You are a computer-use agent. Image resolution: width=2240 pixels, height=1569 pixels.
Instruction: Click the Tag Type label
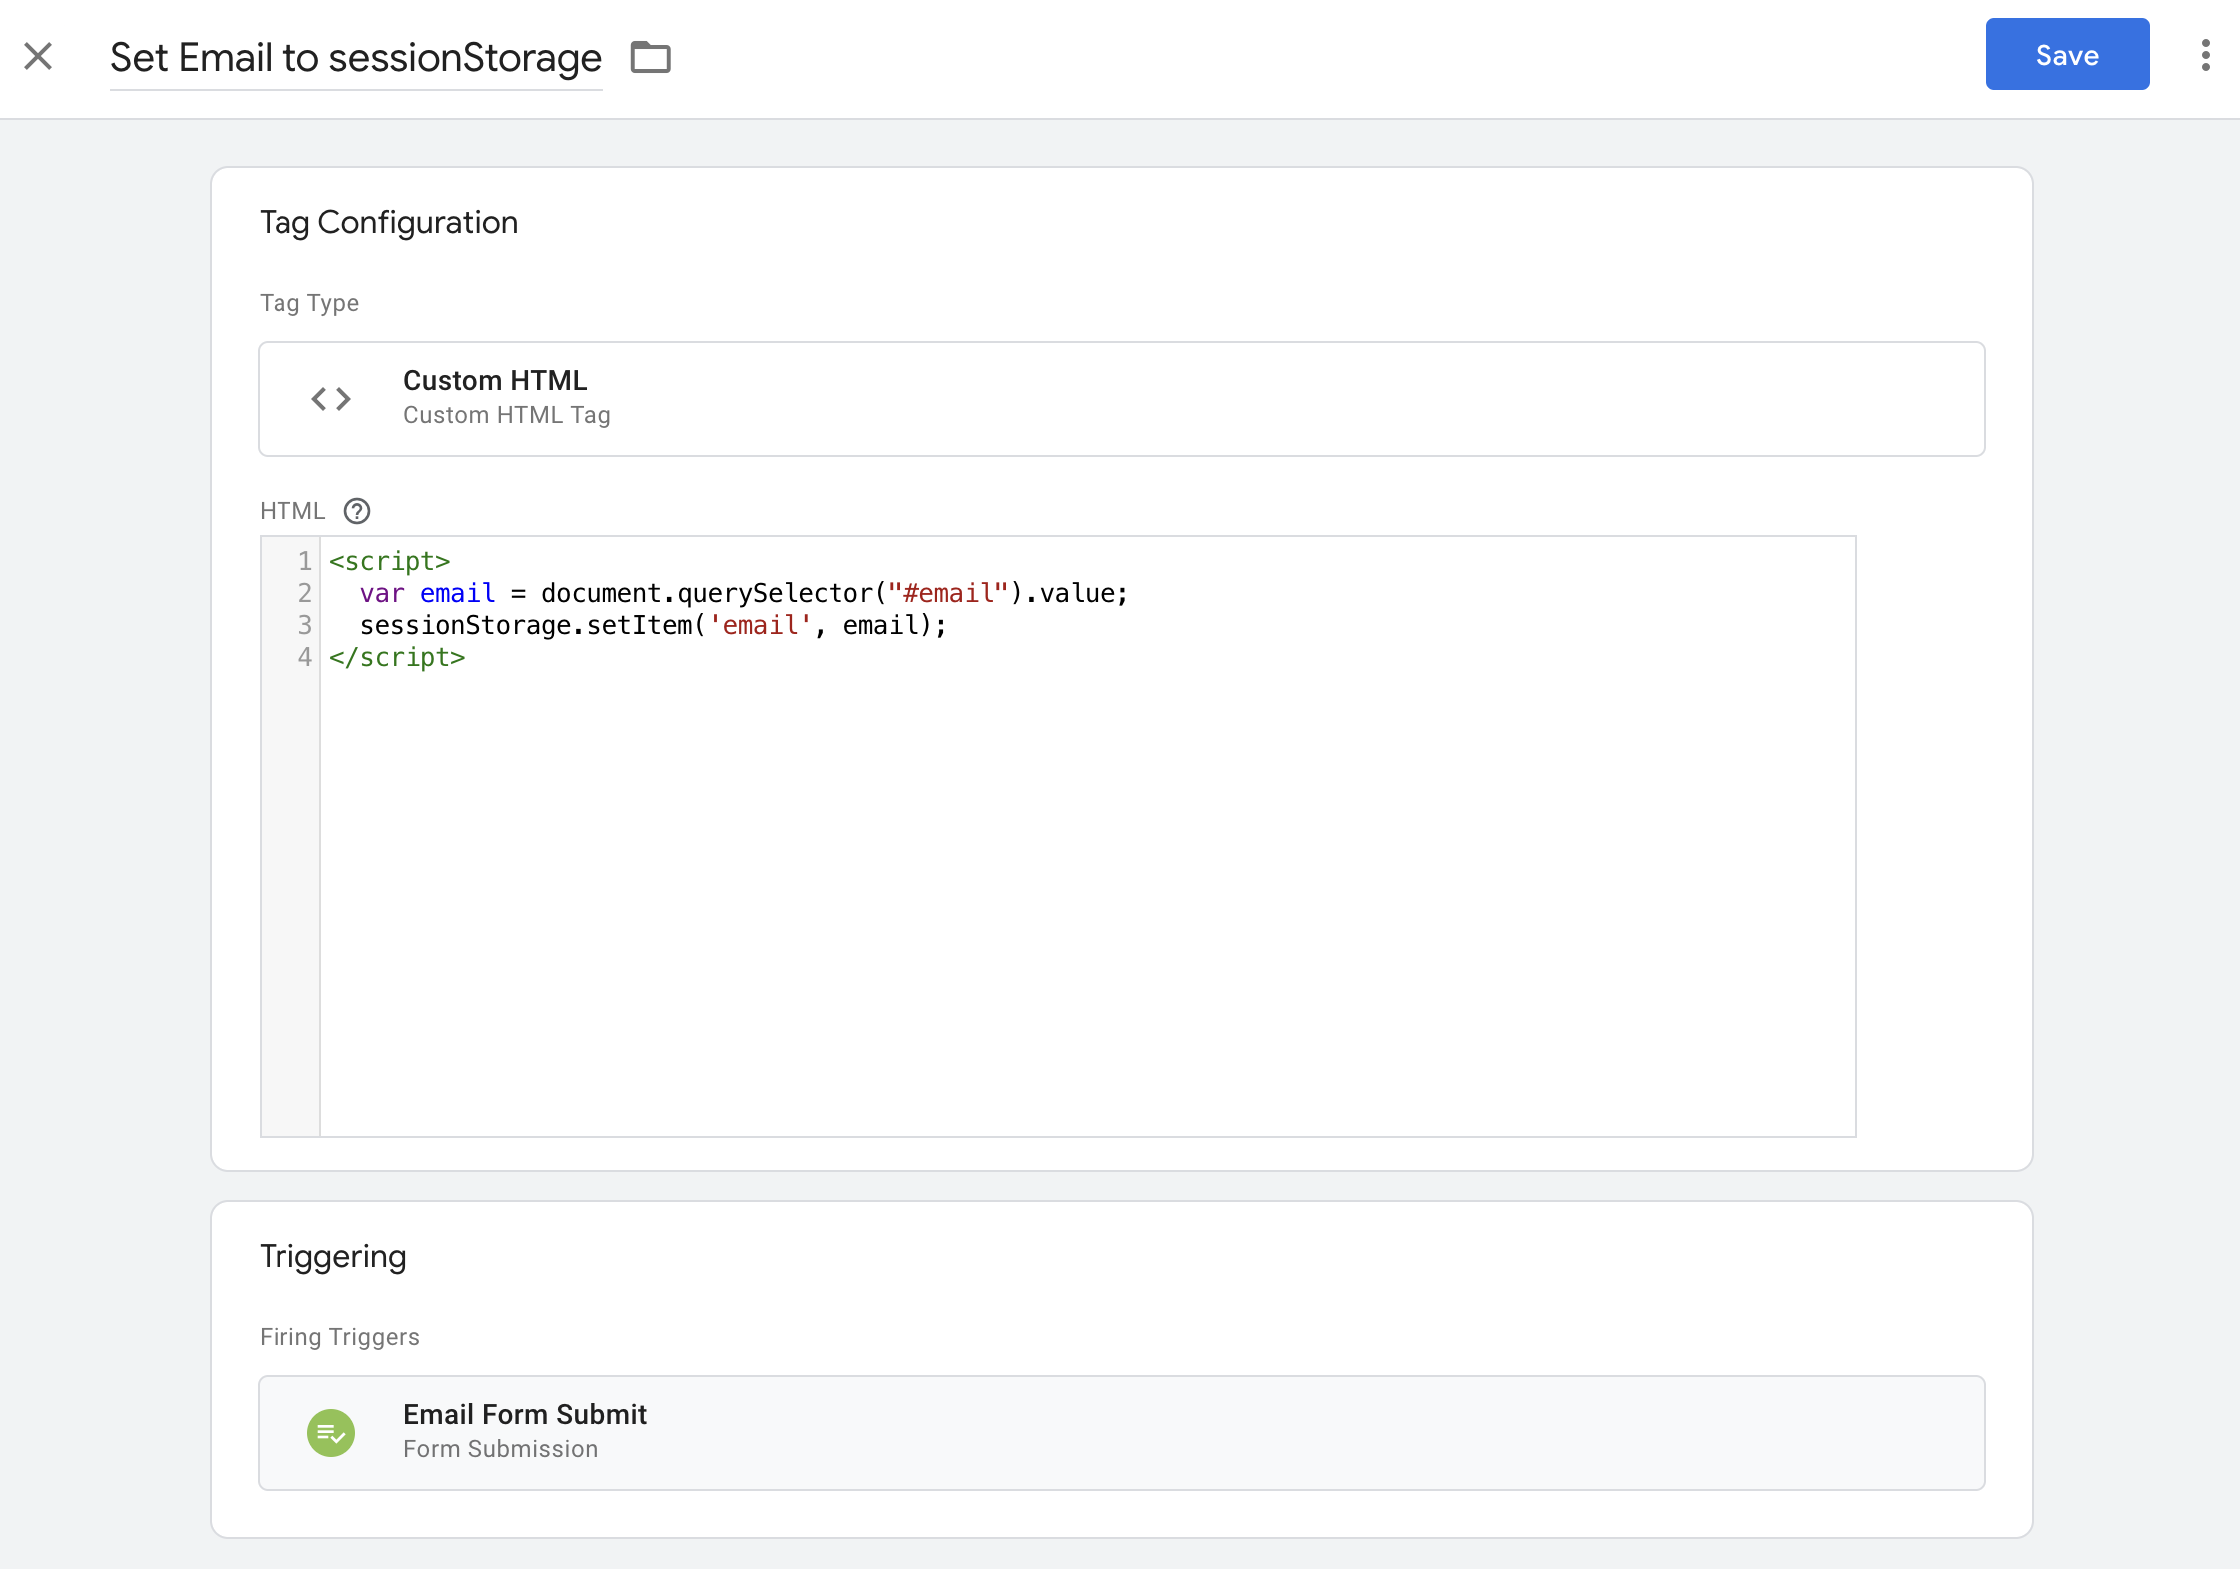click(x=308, y=303)
